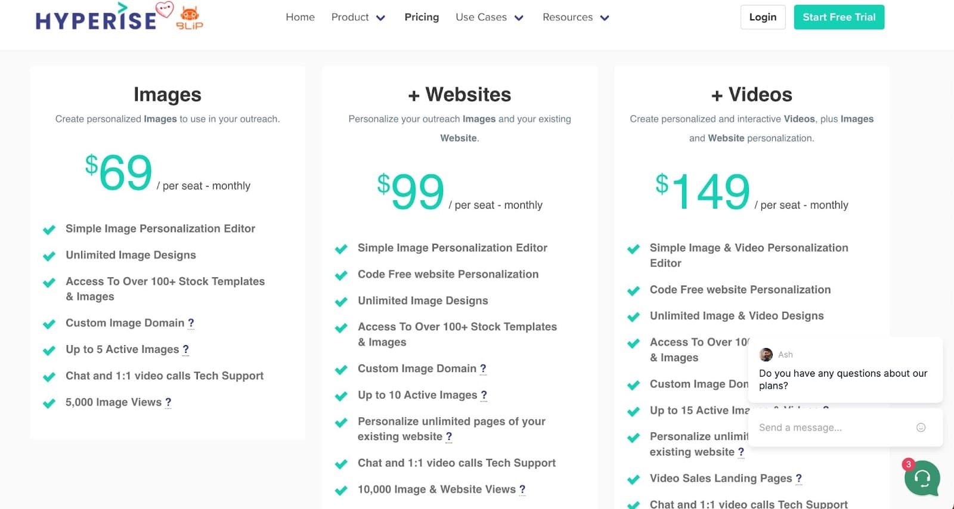This screenshot has height=509, width=954.
Task: Select Pricing in the navigation bar
Action: pos(422,17)
